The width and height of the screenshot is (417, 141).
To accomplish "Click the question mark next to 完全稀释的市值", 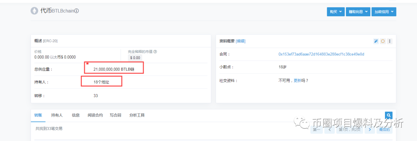I will pos(155,52).
